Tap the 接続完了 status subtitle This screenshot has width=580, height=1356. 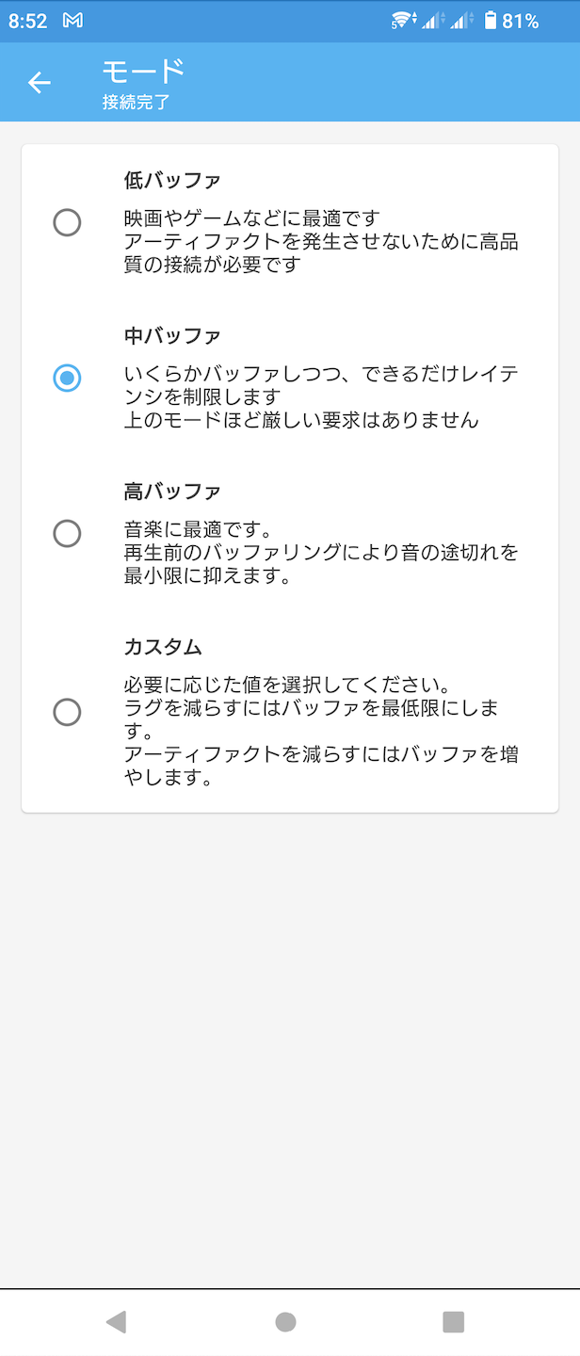[137, 102]
